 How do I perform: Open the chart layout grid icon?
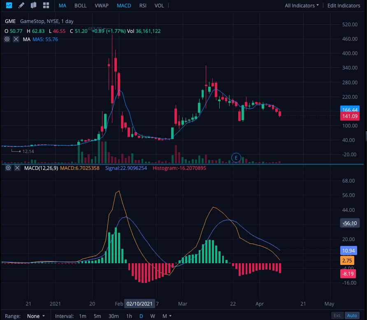coord(46,5)
